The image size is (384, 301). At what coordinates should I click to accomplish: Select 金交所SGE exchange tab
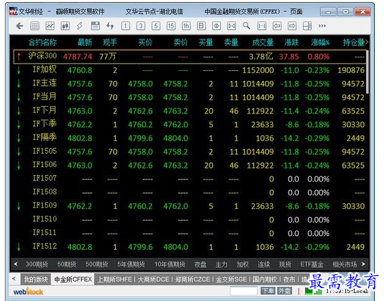[231, 279]
